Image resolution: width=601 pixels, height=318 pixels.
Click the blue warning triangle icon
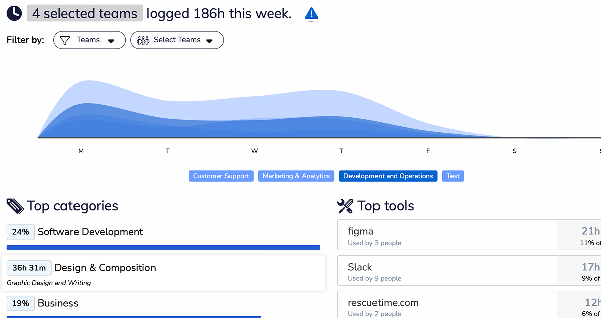[x=312, y=14]
